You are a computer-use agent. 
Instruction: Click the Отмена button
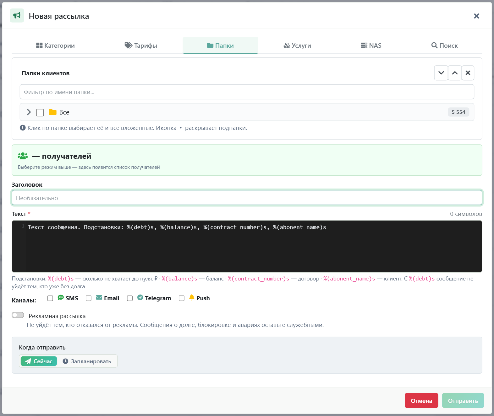[x=421, y=401]
